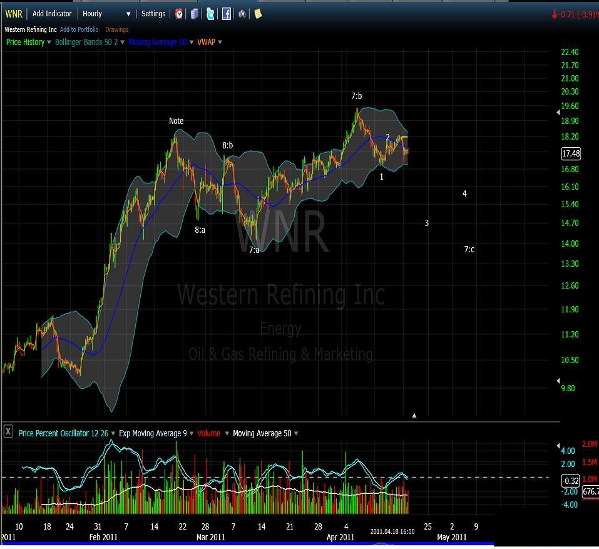Click the stacked documents icon in toolbar
The image size is (599, 549).
click(x=195, y=14)
